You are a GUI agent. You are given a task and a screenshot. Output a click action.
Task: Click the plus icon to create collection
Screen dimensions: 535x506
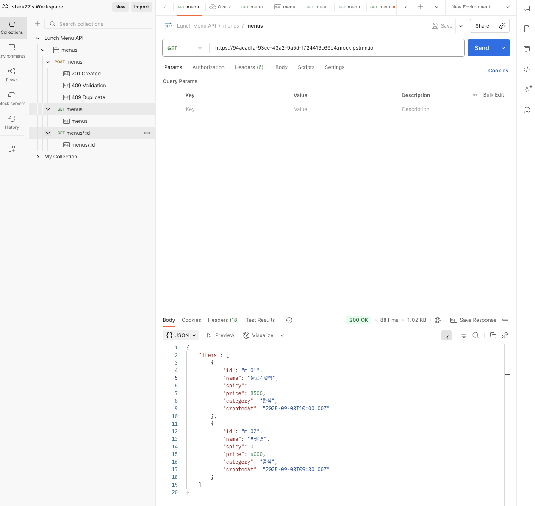(38, 24)
